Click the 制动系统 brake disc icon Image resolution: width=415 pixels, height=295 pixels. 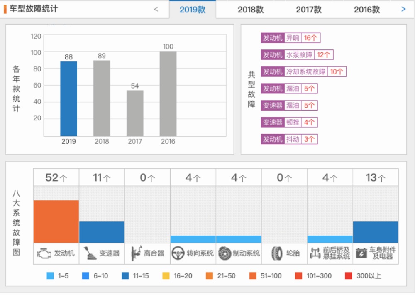(x=225, y=253)
